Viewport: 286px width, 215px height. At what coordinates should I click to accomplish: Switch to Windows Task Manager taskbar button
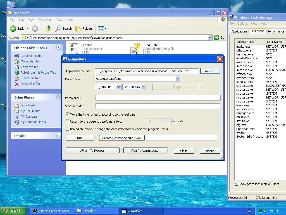point(52,211)
